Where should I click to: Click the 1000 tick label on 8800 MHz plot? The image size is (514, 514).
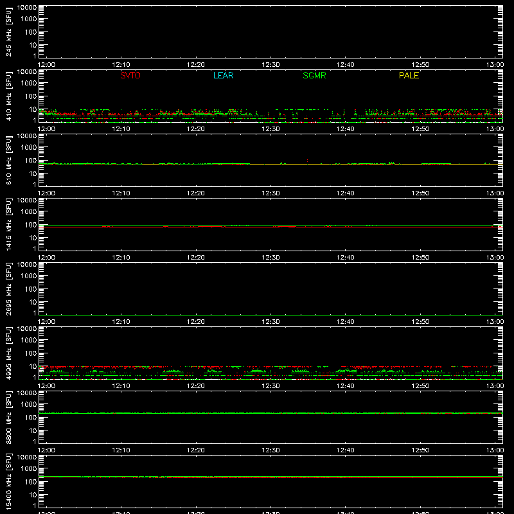tap(29, 405)
